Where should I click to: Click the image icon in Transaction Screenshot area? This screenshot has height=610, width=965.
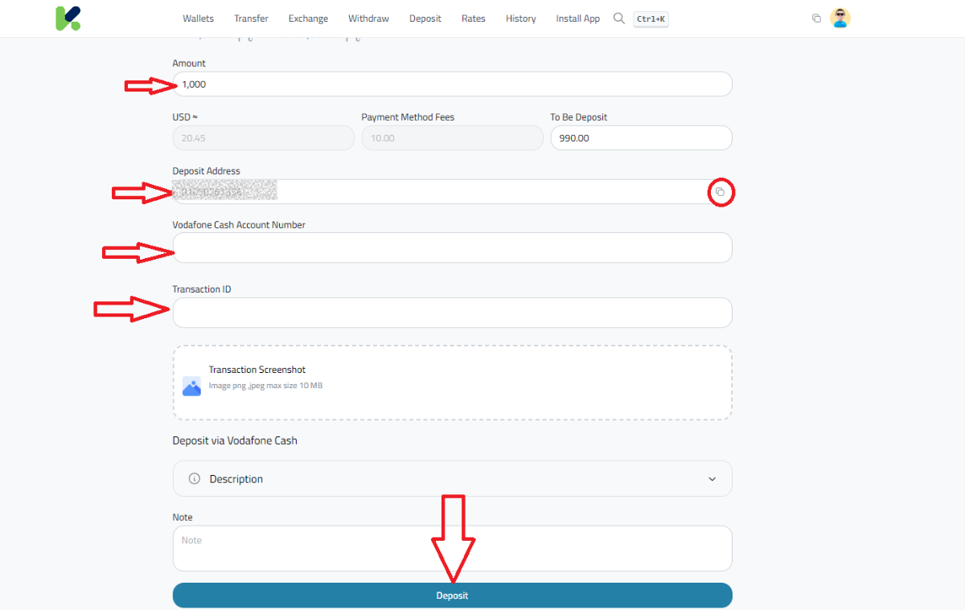click(x=191, y=387)
